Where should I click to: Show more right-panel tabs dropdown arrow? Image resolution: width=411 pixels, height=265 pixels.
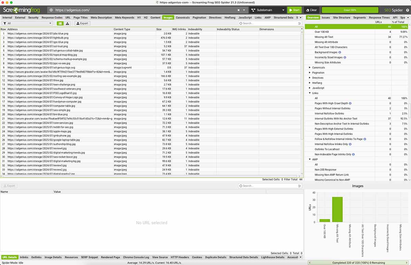coord(408,17)
